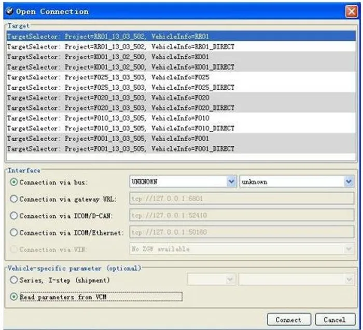Close the Open Connection dialog
The image size is (363, 330).
click(351, 11)
